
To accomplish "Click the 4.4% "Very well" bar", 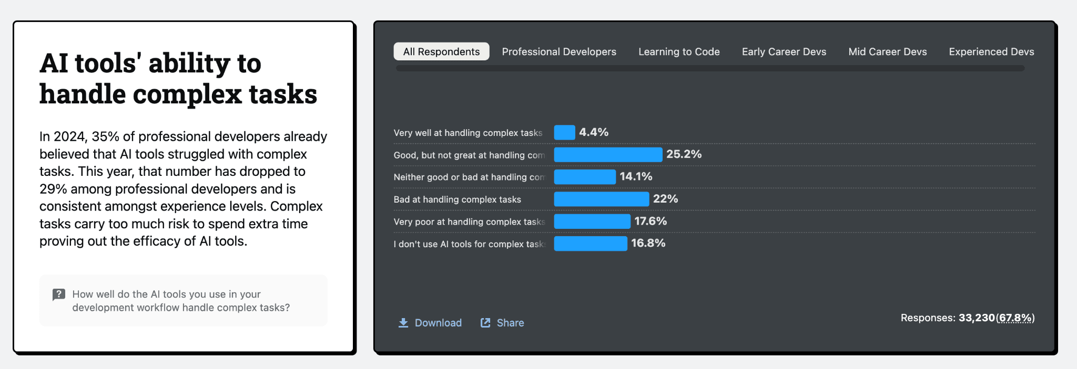I will coord(564,132).
